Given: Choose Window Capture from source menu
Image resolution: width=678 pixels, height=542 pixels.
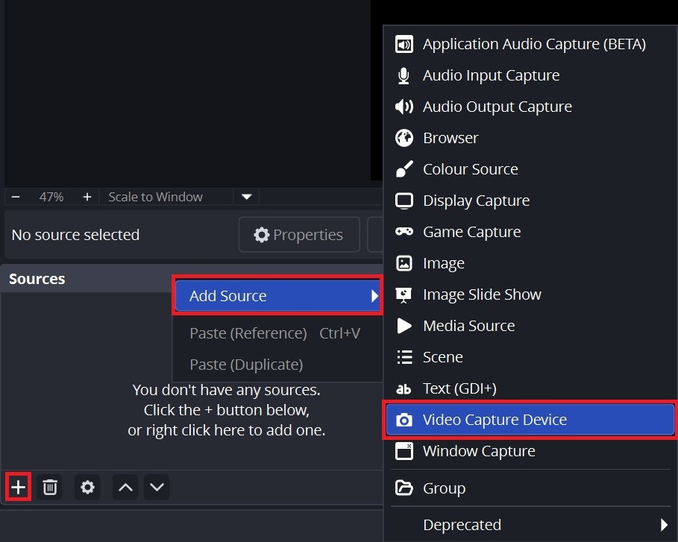Looking at the screenshot, I should click(x=479, y=451).
